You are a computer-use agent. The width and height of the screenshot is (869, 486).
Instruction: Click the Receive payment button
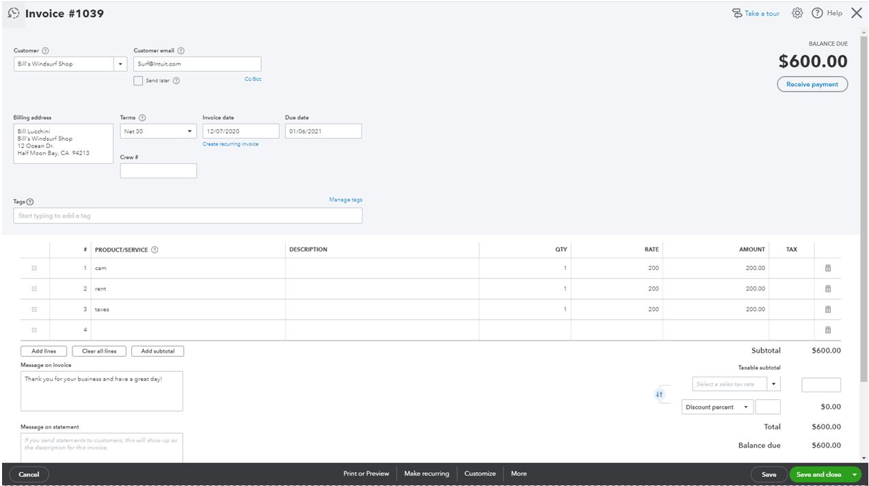click(812, 83)
